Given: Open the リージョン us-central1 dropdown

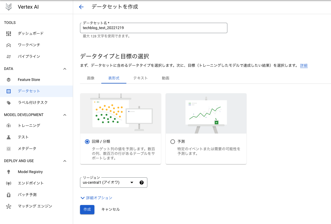Looking at the screenshot, I should pos(108,183).
